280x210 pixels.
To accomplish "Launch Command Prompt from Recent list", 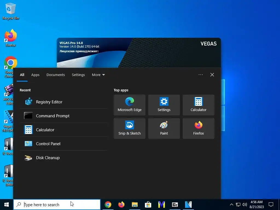I will pyautogui.click(x=63, y=116).
